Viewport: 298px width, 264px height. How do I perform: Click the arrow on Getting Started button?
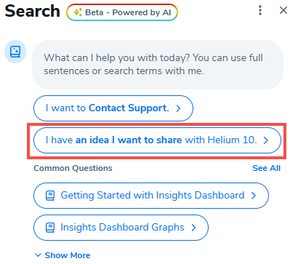[x=254, y=196]
